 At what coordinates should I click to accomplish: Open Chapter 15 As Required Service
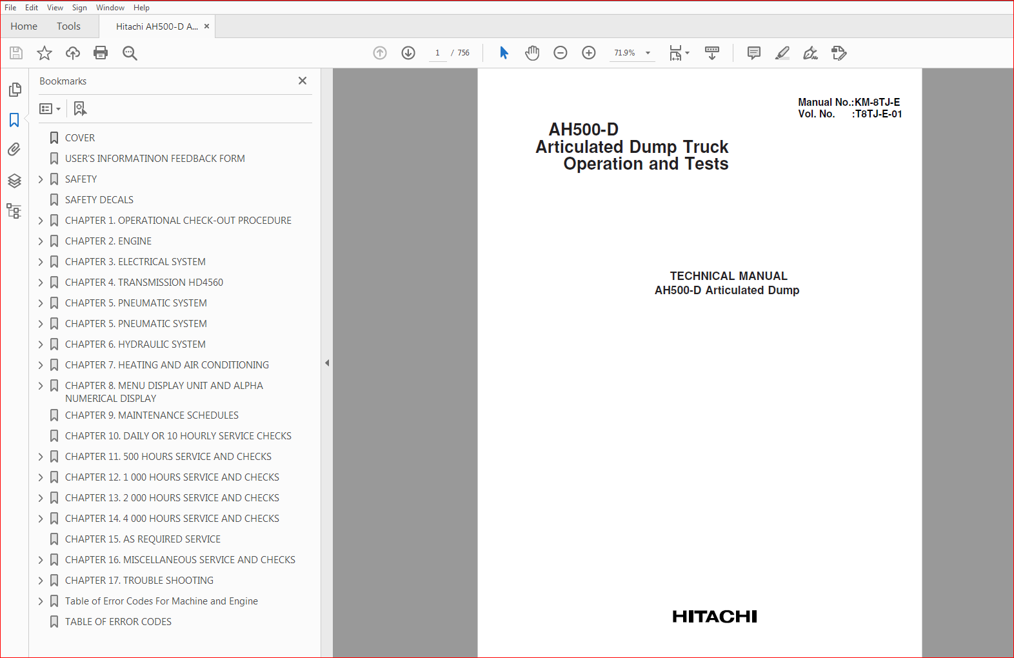pyautogui.click(x=143, y=539)
